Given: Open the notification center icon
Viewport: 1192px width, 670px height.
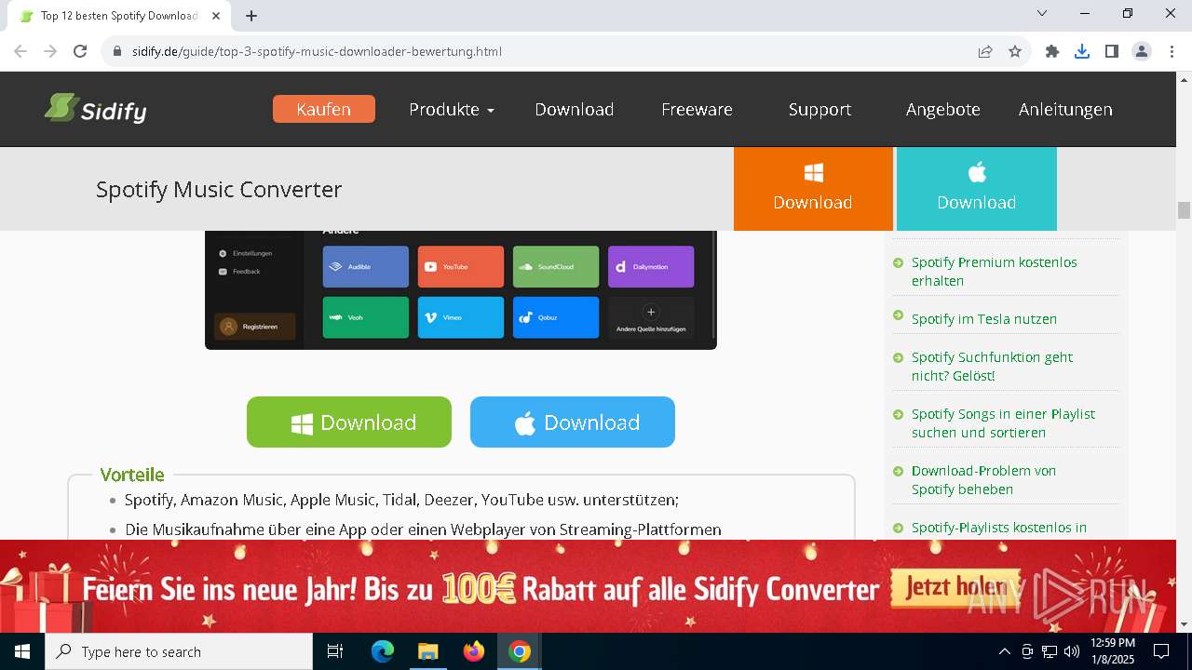Looking at the screenshot, I should tap(1161, 651).
